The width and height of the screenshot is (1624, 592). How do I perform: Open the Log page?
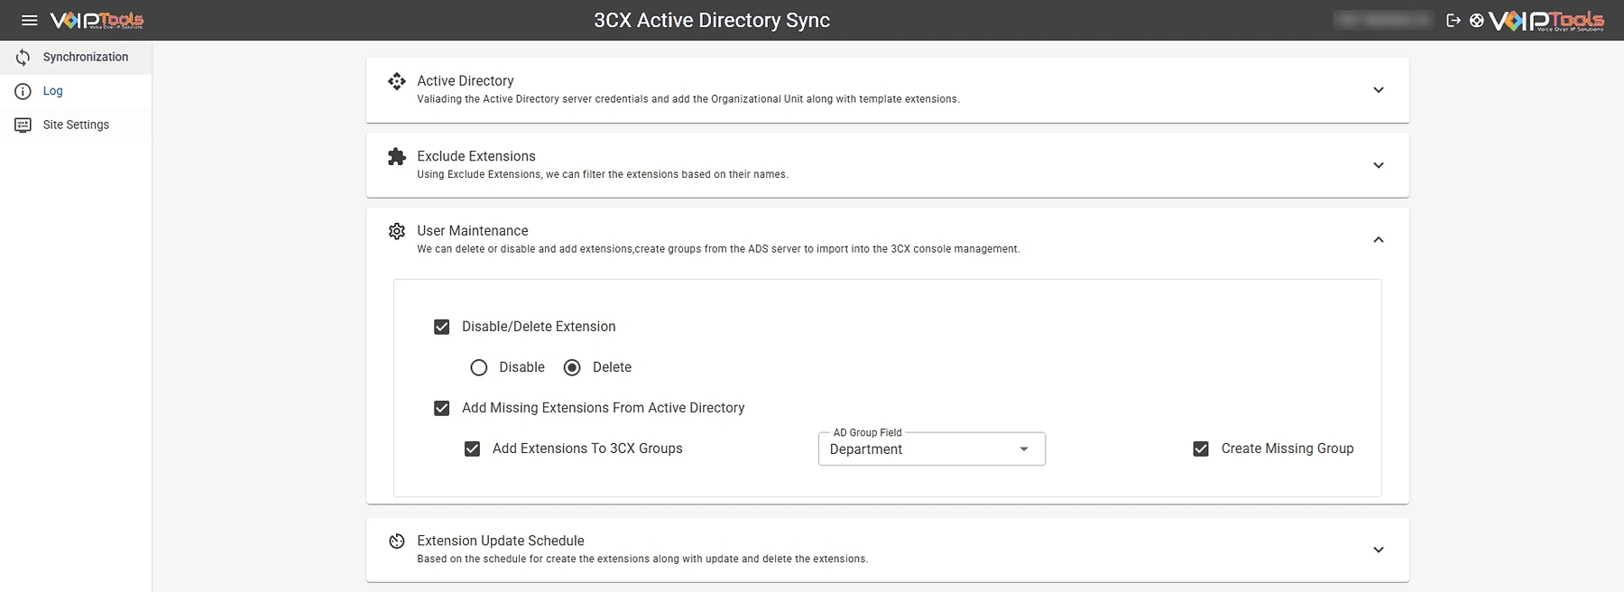tap(76, 91)
